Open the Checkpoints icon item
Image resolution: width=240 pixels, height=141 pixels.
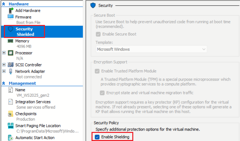click(x=10, y=114)
